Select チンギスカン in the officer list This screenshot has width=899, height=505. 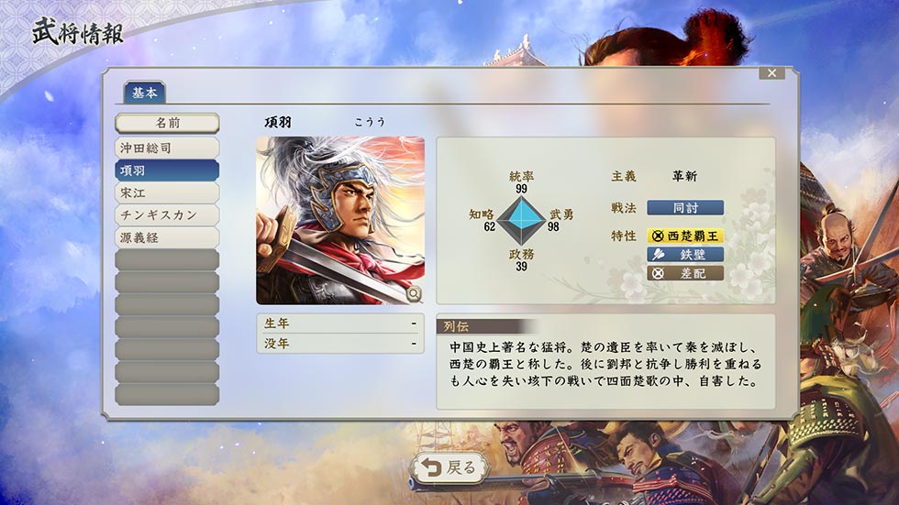pos(167,214)
